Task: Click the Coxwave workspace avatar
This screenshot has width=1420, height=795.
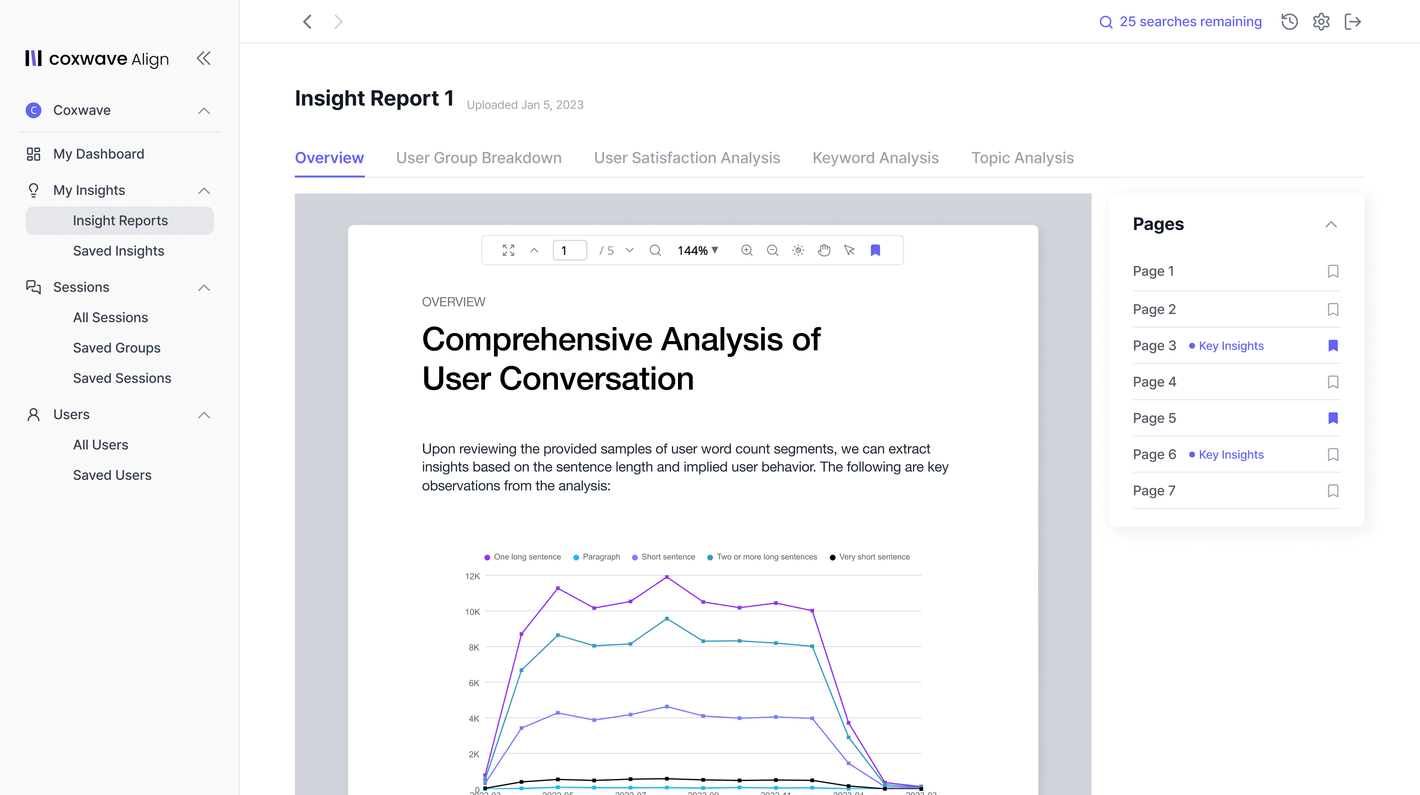Action: point(34,110)
